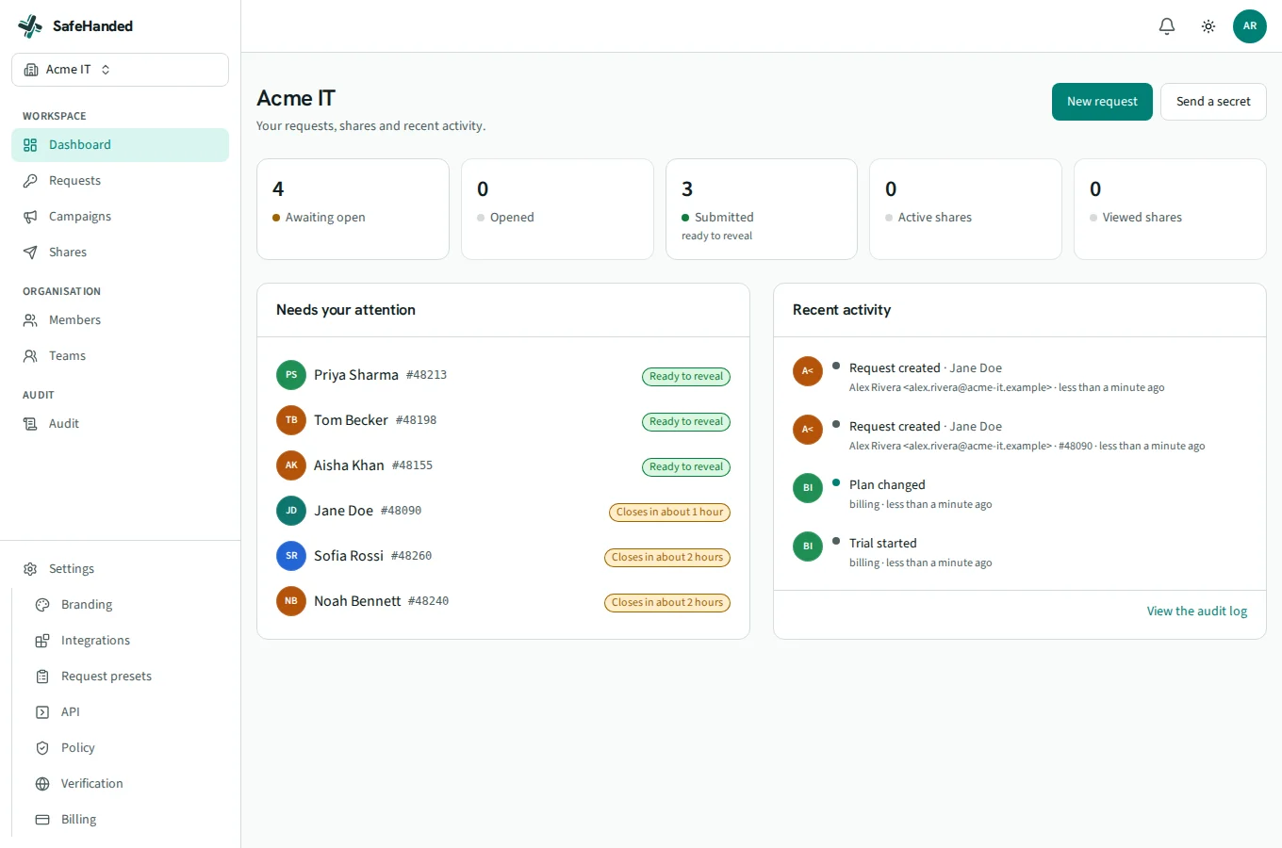Click the Policy shield icon
The height and width of the screenshot is (848, 1282).
coord(42,748)
